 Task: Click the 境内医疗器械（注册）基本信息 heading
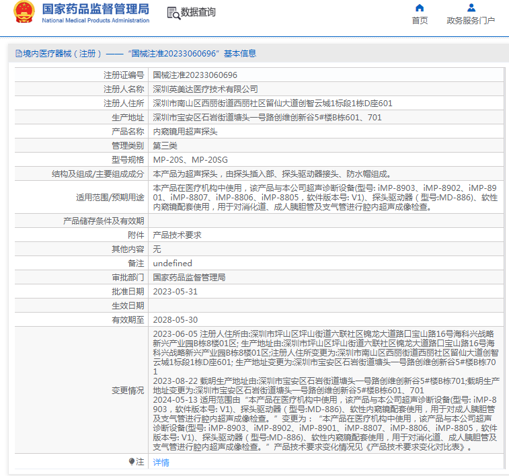click(136, 54)
